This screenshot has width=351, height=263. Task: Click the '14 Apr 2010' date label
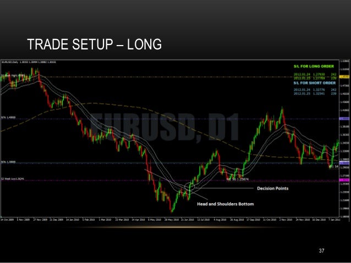coord(138,220)
